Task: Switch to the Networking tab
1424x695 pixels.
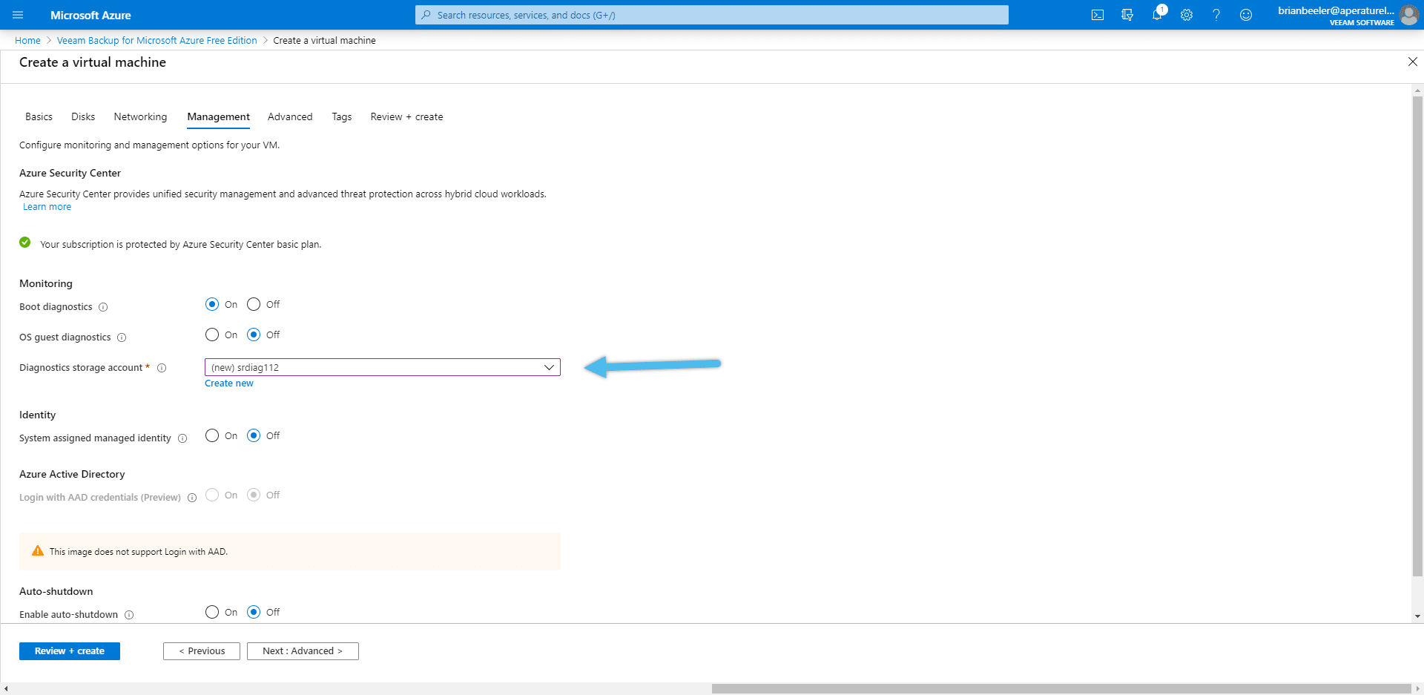Action: click(140, 116)
